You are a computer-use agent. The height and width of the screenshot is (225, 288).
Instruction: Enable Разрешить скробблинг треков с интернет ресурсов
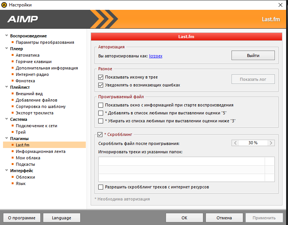coord(101,187)
